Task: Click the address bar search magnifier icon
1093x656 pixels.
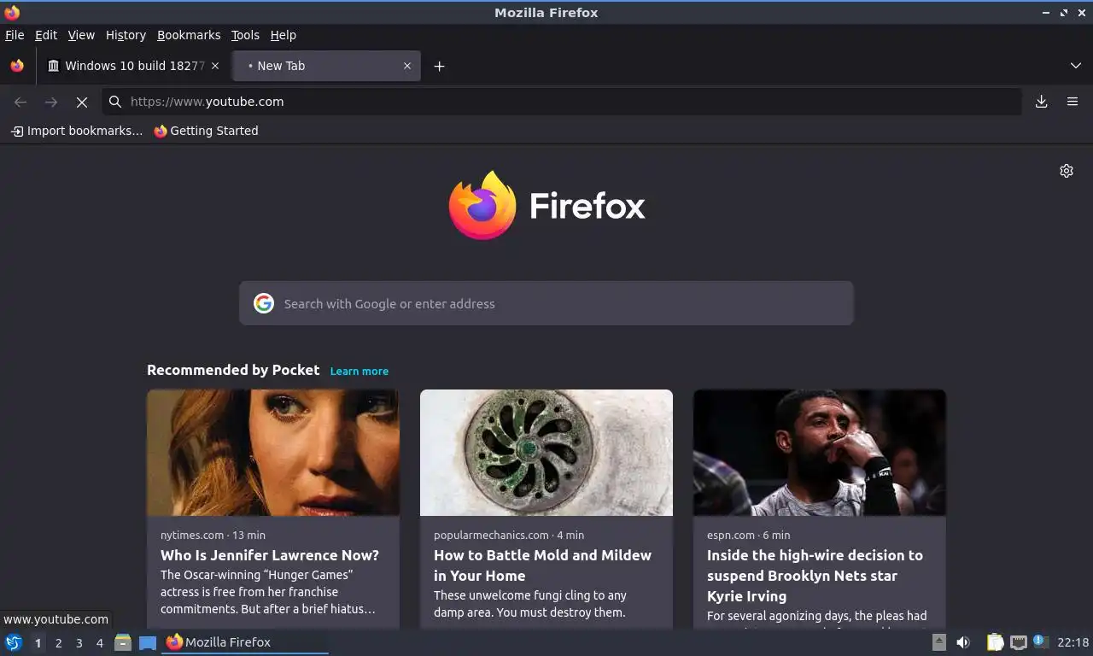Action: 115,102
